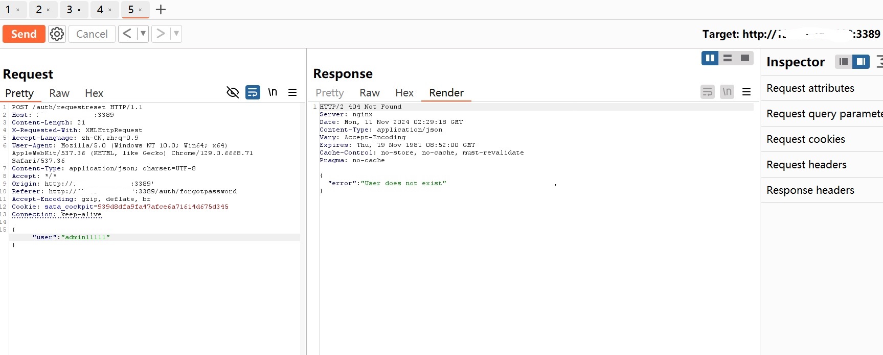Click the Cancel button
Image resolution: width=883 pixels, height=355 pixels.
pyautogui.click(x=92, y=34)
